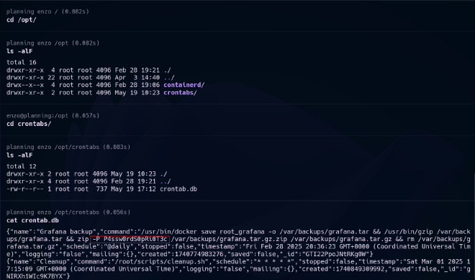Image resolution: width=475 pixels, height=280 pixels.
Task: Click 'ls -alF' command run in /opt
Action: coord(19,51)
